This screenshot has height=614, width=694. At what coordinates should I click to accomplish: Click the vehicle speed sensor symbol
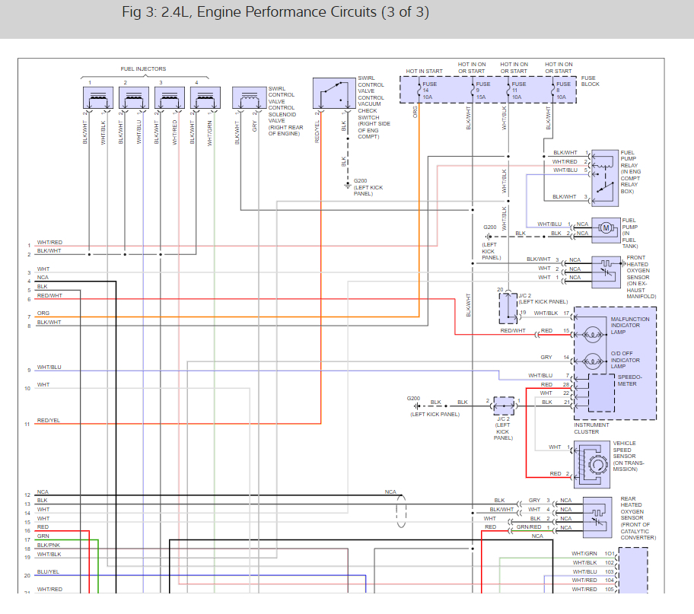click(x=596, y=463)
